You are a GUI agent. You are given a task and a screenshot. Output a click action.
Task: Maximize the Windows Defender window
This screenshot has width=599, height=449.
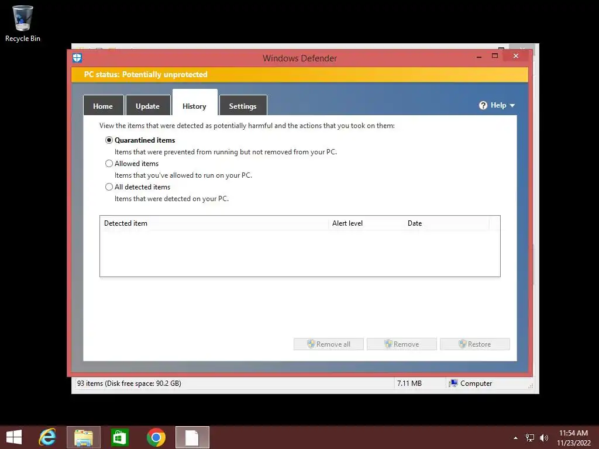[x=495, y=56]
